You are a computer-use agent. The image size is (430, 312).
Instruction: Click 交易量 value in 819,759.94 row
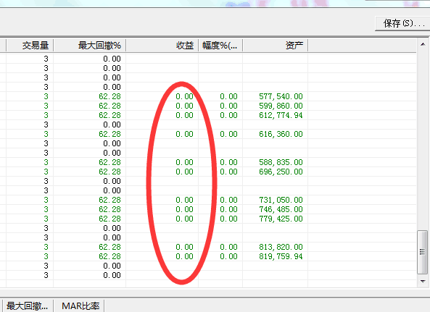[46, 256]
